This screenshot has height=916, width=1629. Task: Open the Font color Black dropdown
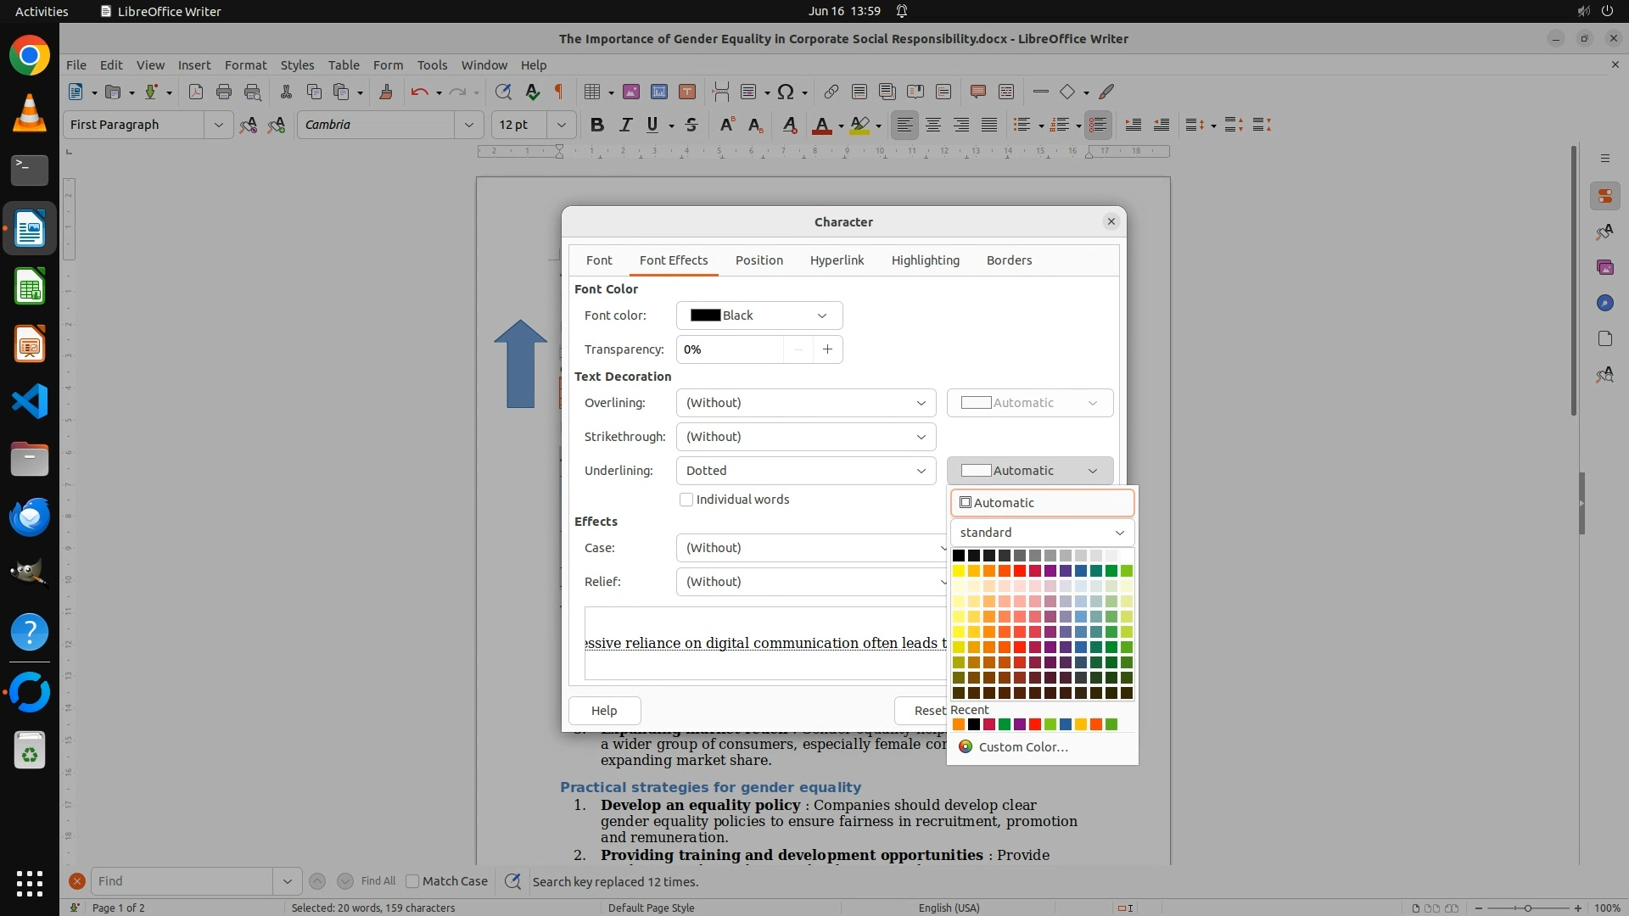pyautogui.click(x=759, y=316)
